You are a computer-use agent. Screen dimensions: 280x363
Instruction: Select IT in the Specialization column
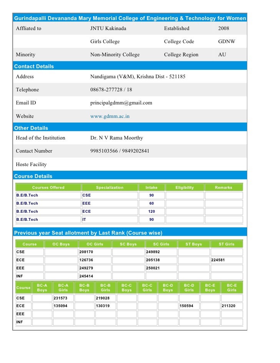pos(84,220)
